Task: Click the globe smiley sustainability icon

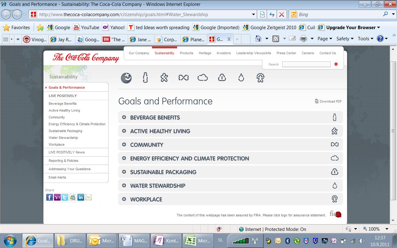Action: [126, 78]
